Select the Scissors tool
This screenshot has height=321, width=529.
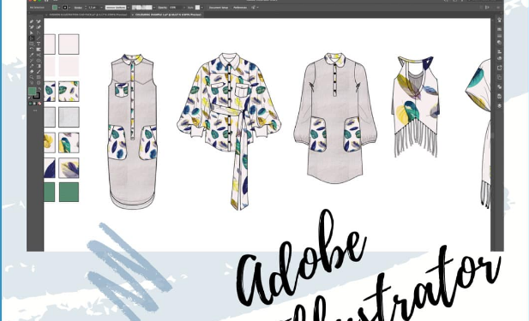point(39,55)
